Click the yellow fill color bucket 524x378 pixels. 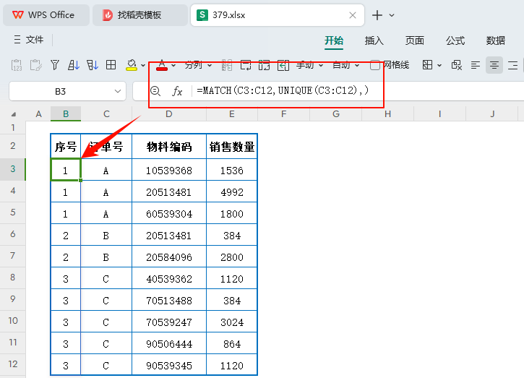tap(132, 65)
